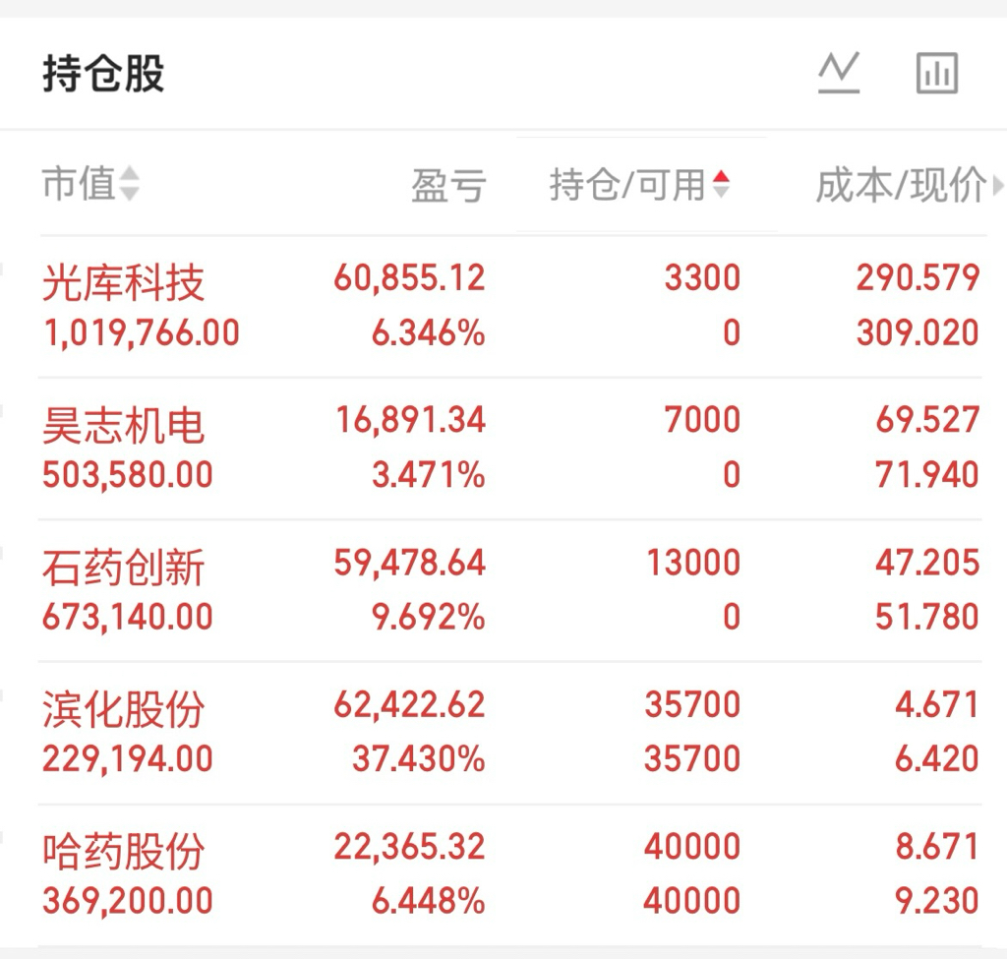Expand more columns arrow after 成本/现价
Screen dimensions: 1007x959
click(x=998, y=186)
